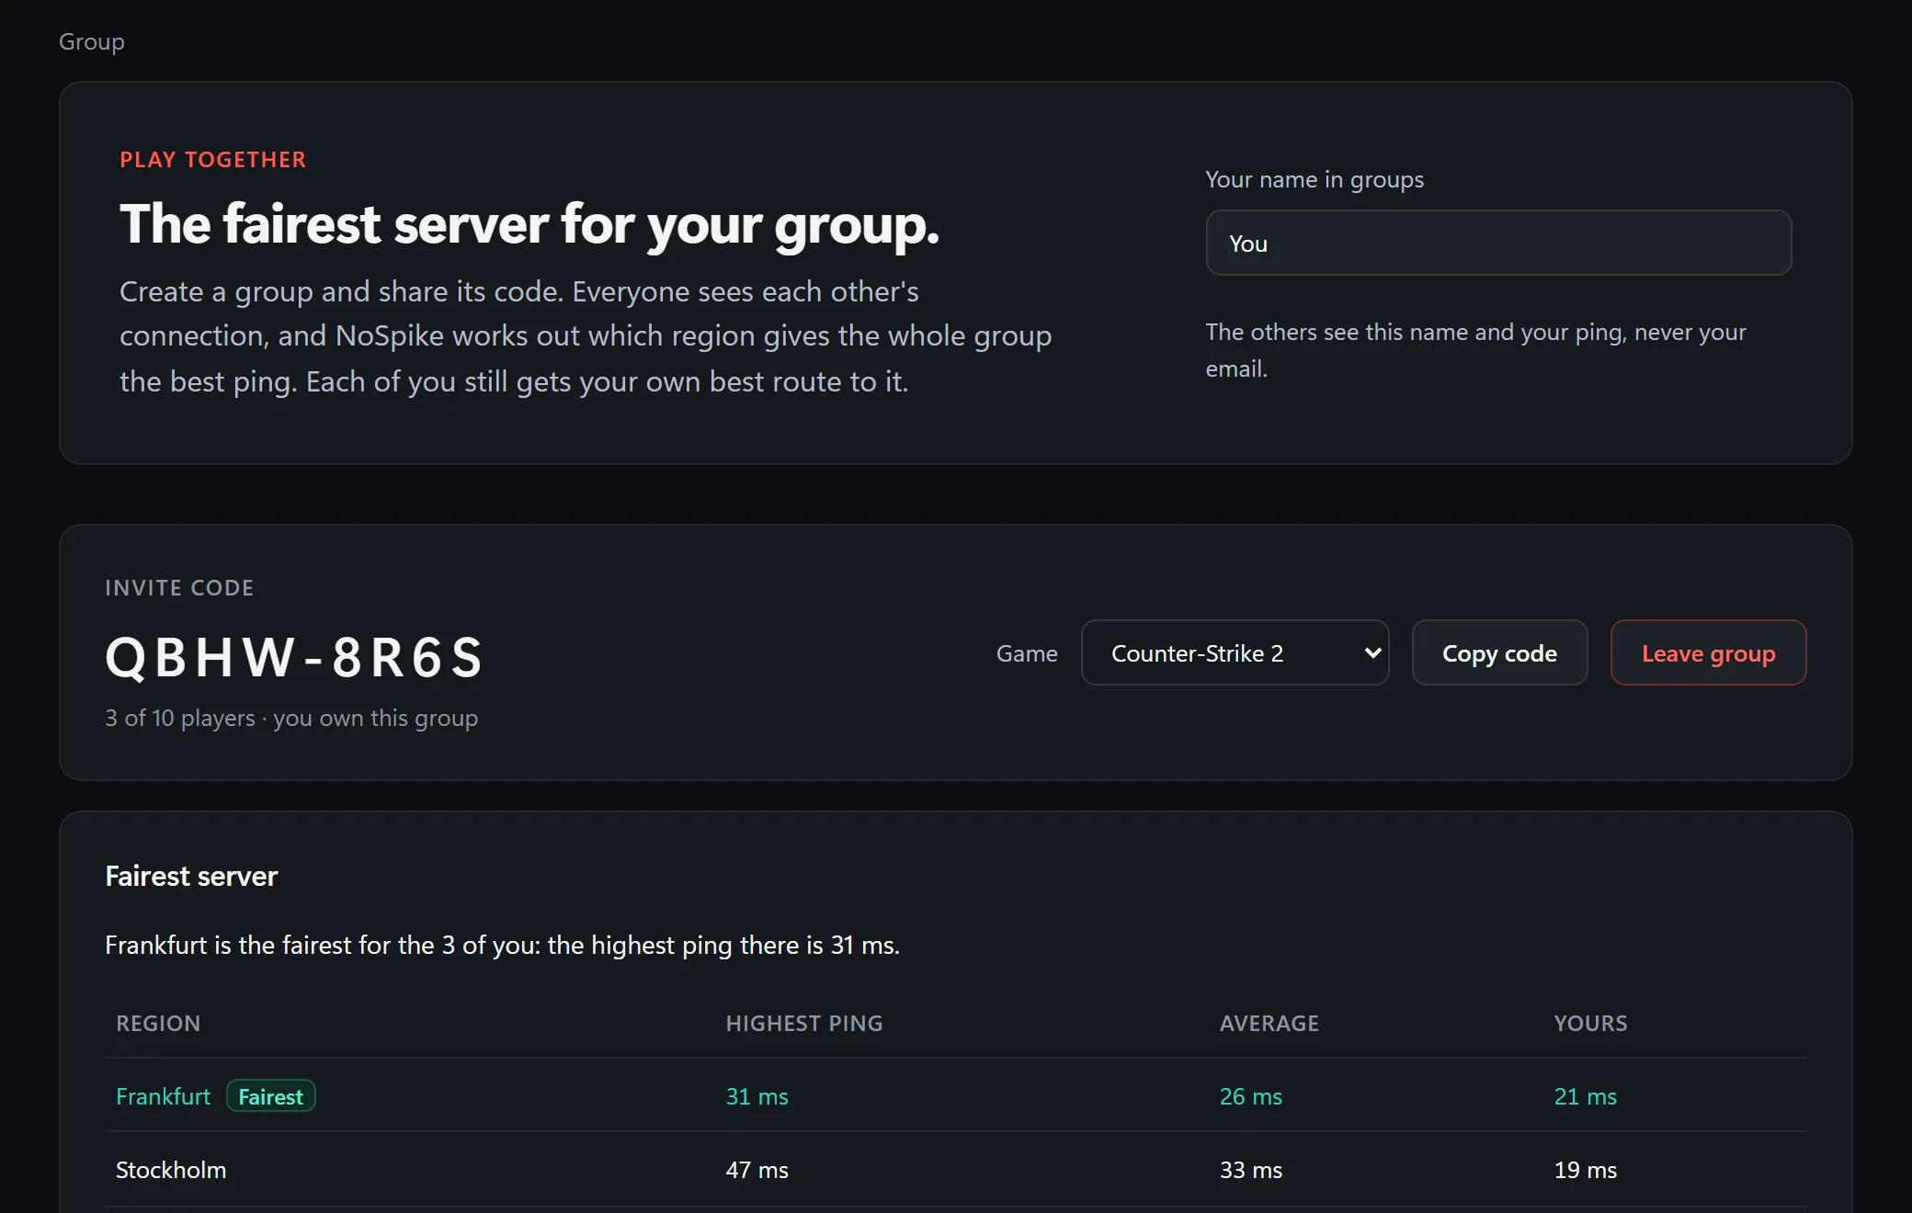1912x1213 pixels.
Task: Click Stockholm's 19 ms yours value
Action: tap(1585, 1170)
